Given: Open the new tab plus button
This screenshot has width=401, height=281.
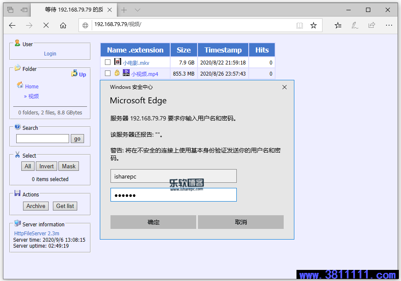Looking at the screenshot, I should (124, 10).
